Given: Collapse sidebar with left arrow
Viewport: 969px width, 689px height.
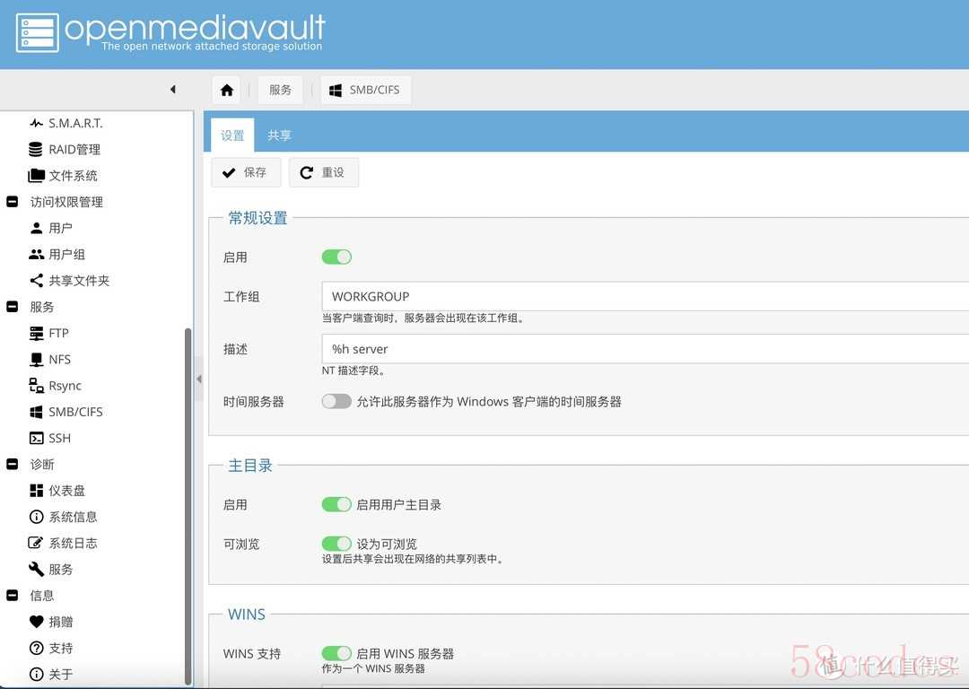Looking at the screenshot, I should coord(173,90).
